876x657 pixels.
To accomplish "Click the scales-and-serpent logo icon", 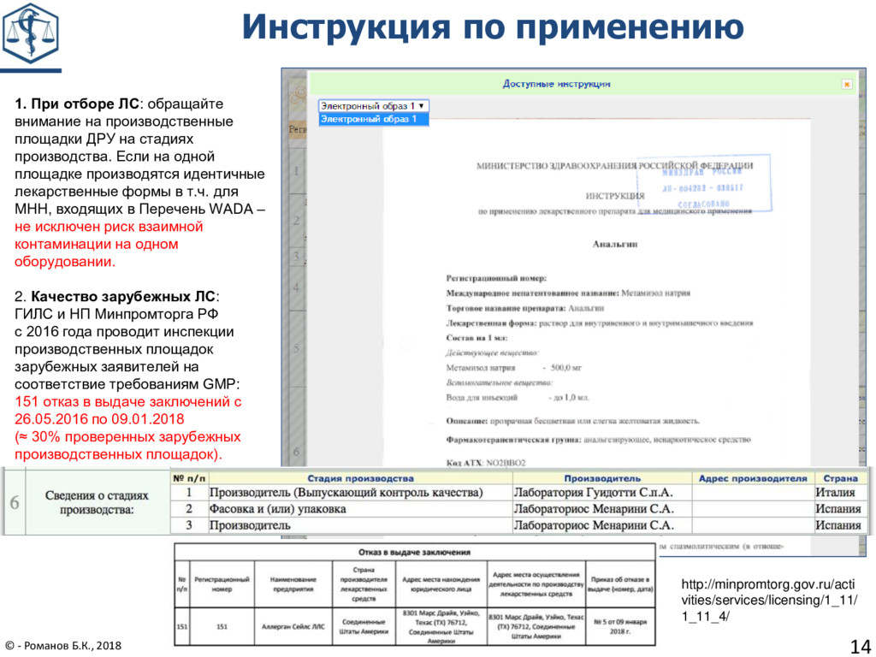I will [x=30, y=33].
